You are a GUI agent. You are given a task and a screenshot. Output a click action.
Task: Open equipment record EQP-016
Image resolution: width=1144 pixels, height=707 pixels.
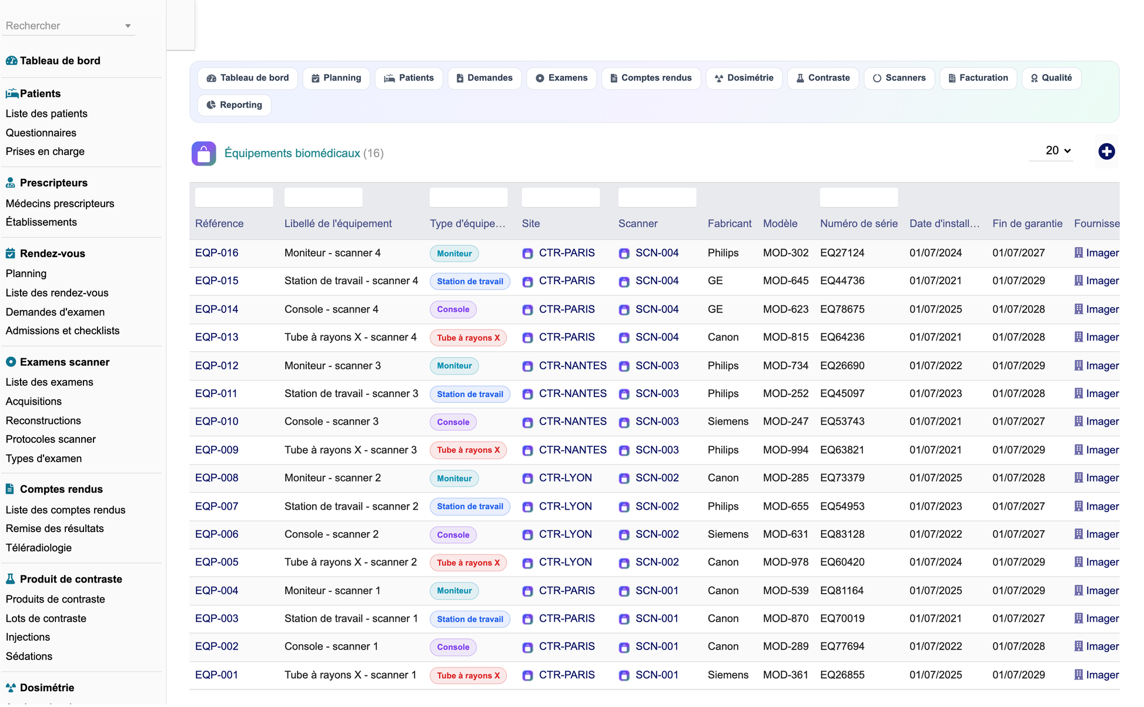pyautogui.click(x=217, y=253)
